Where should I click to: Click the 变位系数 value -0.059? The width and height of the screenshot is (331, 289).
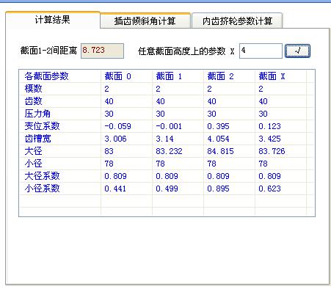(117, 126)
